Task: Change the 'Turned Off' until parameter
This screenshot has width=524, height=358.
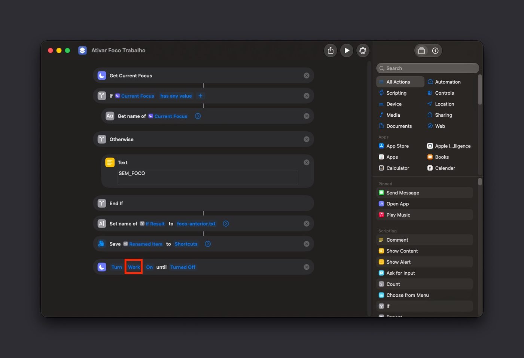Action: tap(183, 267)
